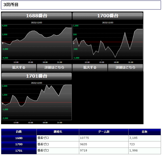
Task: Click 拡大する under the 1688 graph
Action: tap(19, 67)
